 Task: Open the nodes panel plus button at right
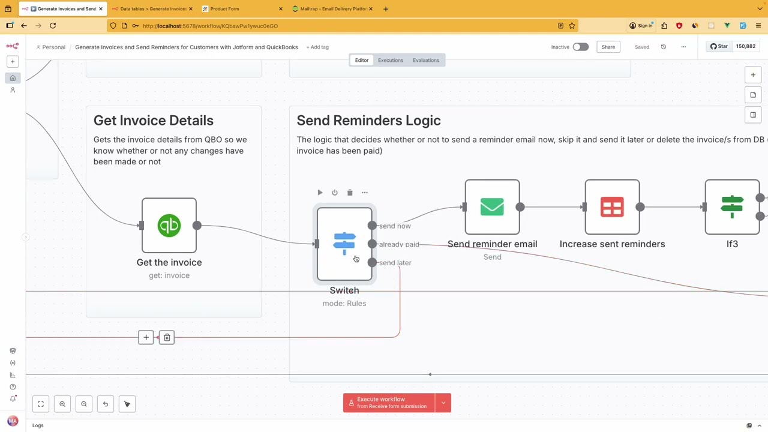point(753,75)
